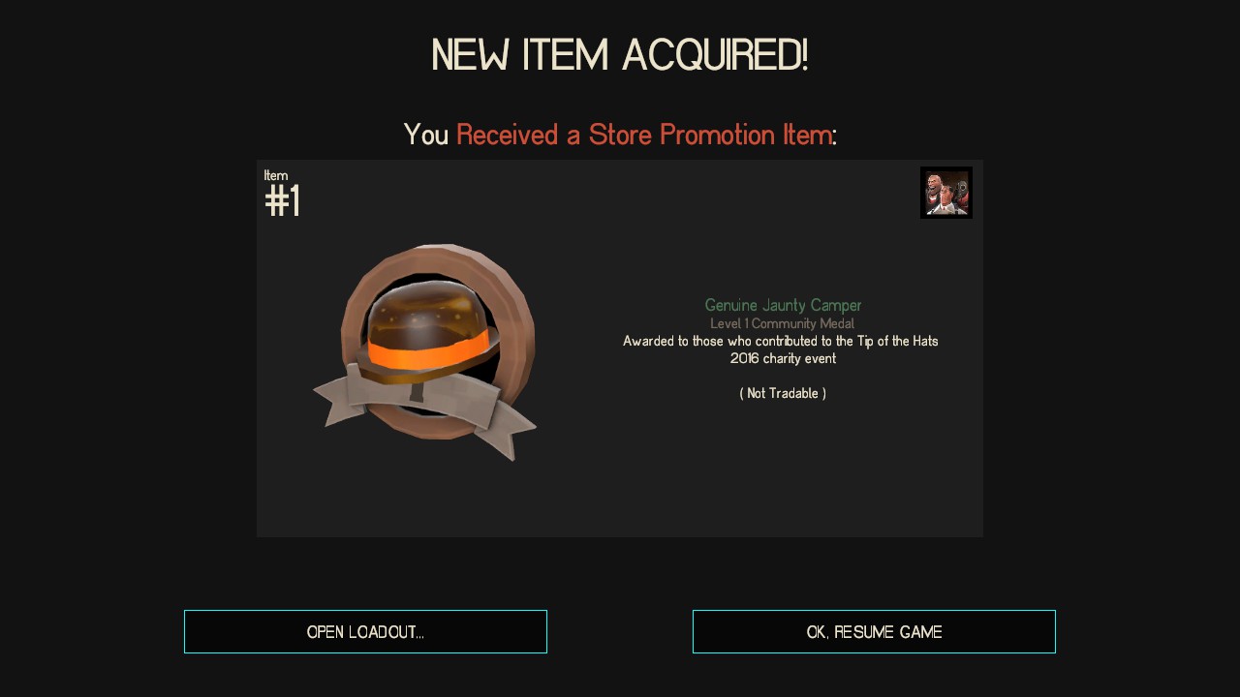
Task: Choose OK, Resume Game
Action: click(874, 631)
